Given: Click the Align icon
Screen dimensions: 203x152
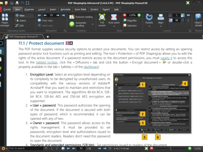Looking at the screenshot, I should click(x=161, y=17).
